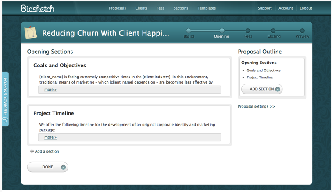Go to the Clients page

click(141, 8)
